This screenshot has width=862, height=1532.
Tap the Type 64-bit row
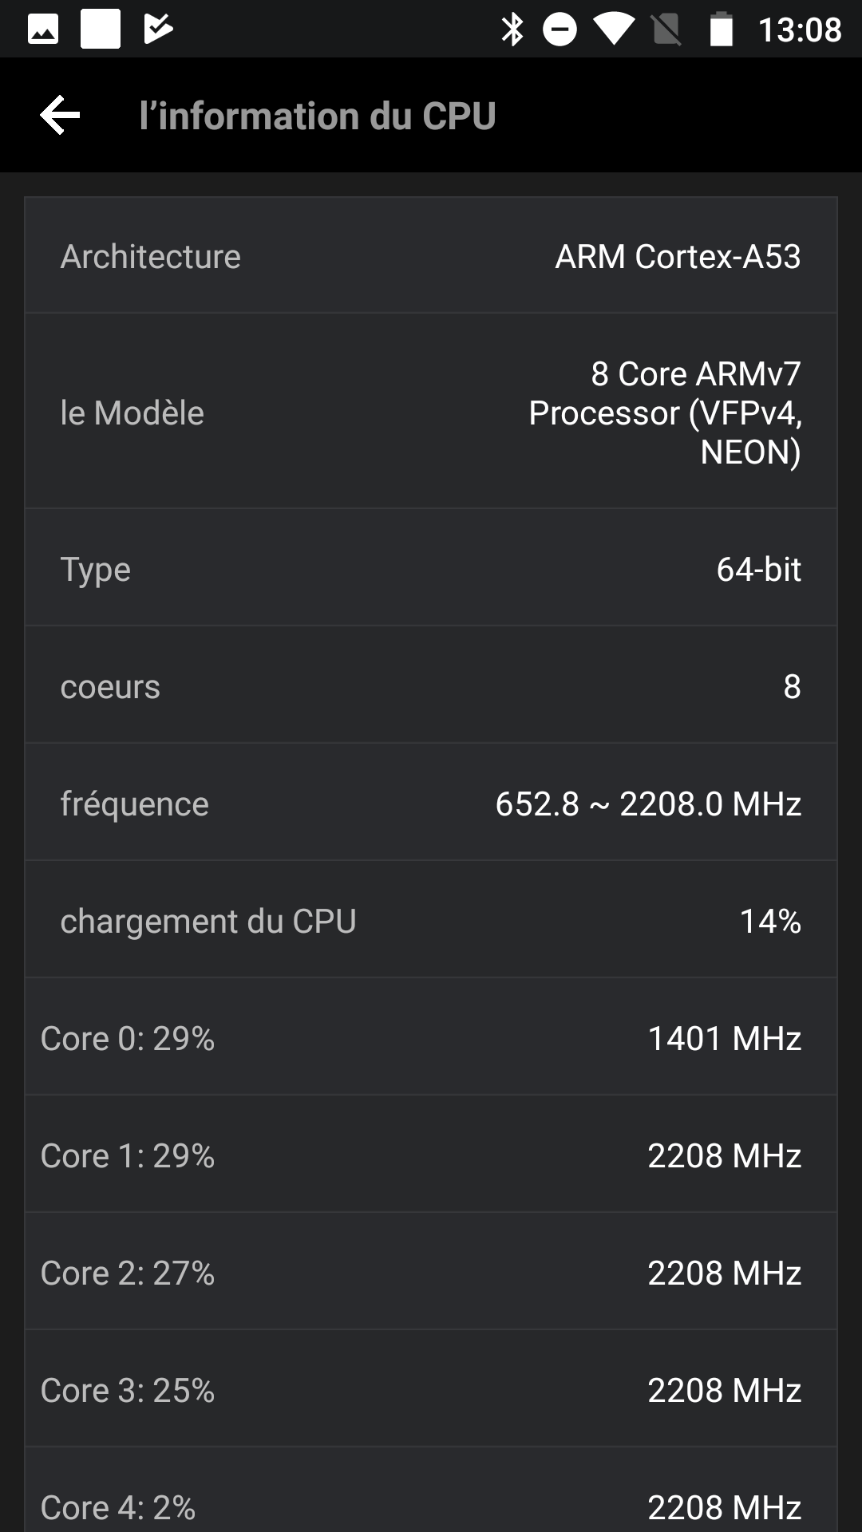[x=431, y=569]
